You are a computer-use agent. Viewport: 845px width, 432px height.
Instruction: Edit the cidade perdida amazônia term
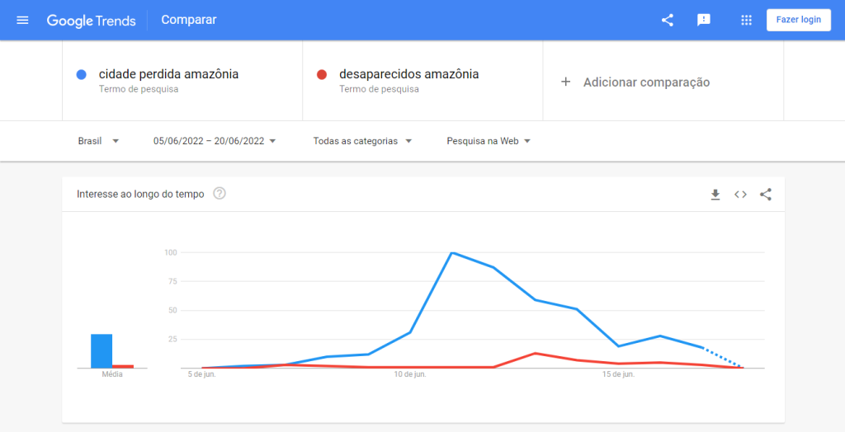pos(168,74)
